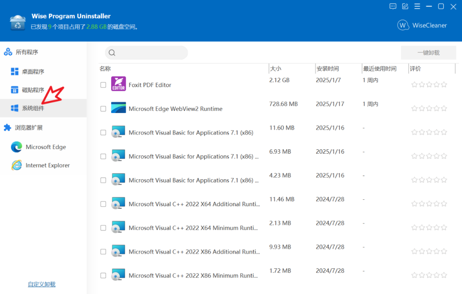462x294 pixels.
Task: Click the Wise Program Uninstaller trash icon
Action: click(x=18, y=23)
